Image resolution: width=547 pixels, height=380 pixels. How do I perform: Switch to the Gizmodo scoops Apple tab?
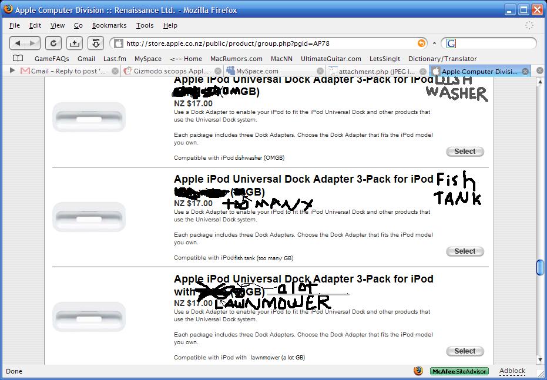(x=172, y=71)
